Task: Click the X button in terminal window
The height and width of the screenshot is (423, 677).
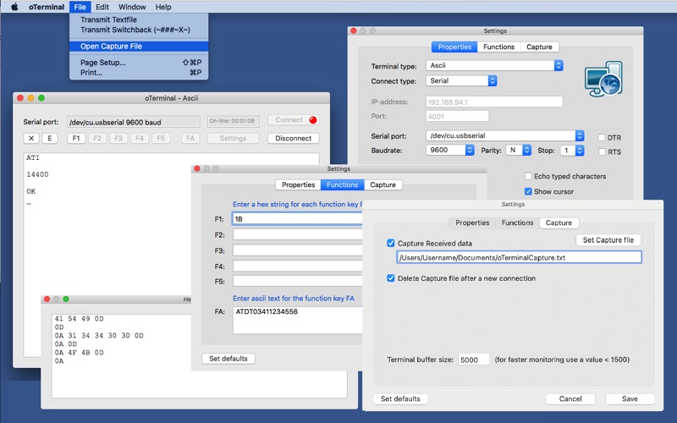Action: coord(31,138)
